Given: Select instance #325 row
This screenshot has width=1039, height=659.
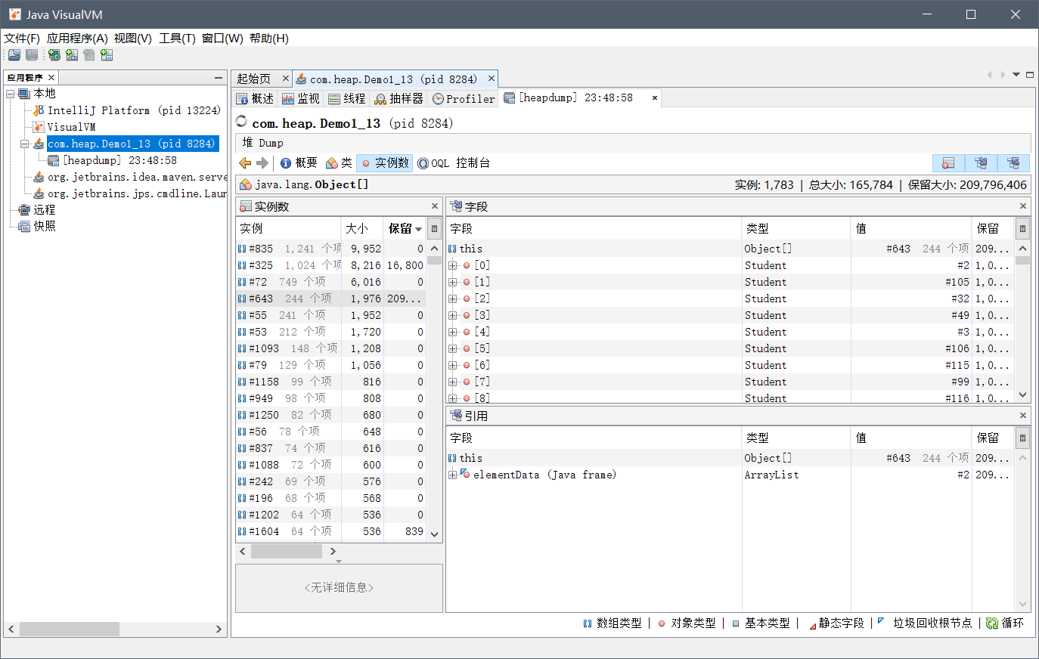Looking at the screenshot, I should [331, 265].
